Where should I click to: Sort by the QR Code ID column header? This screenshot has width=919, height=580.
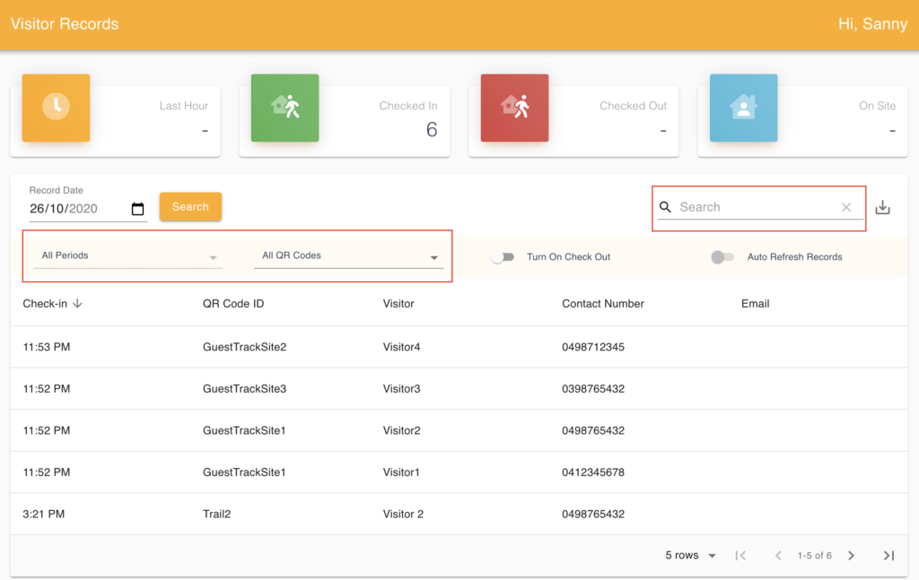(233, 304)
